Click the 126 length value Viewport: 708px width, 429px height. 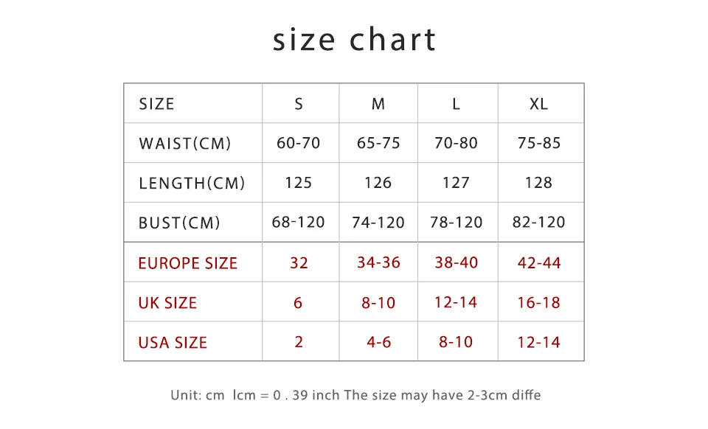378,183
